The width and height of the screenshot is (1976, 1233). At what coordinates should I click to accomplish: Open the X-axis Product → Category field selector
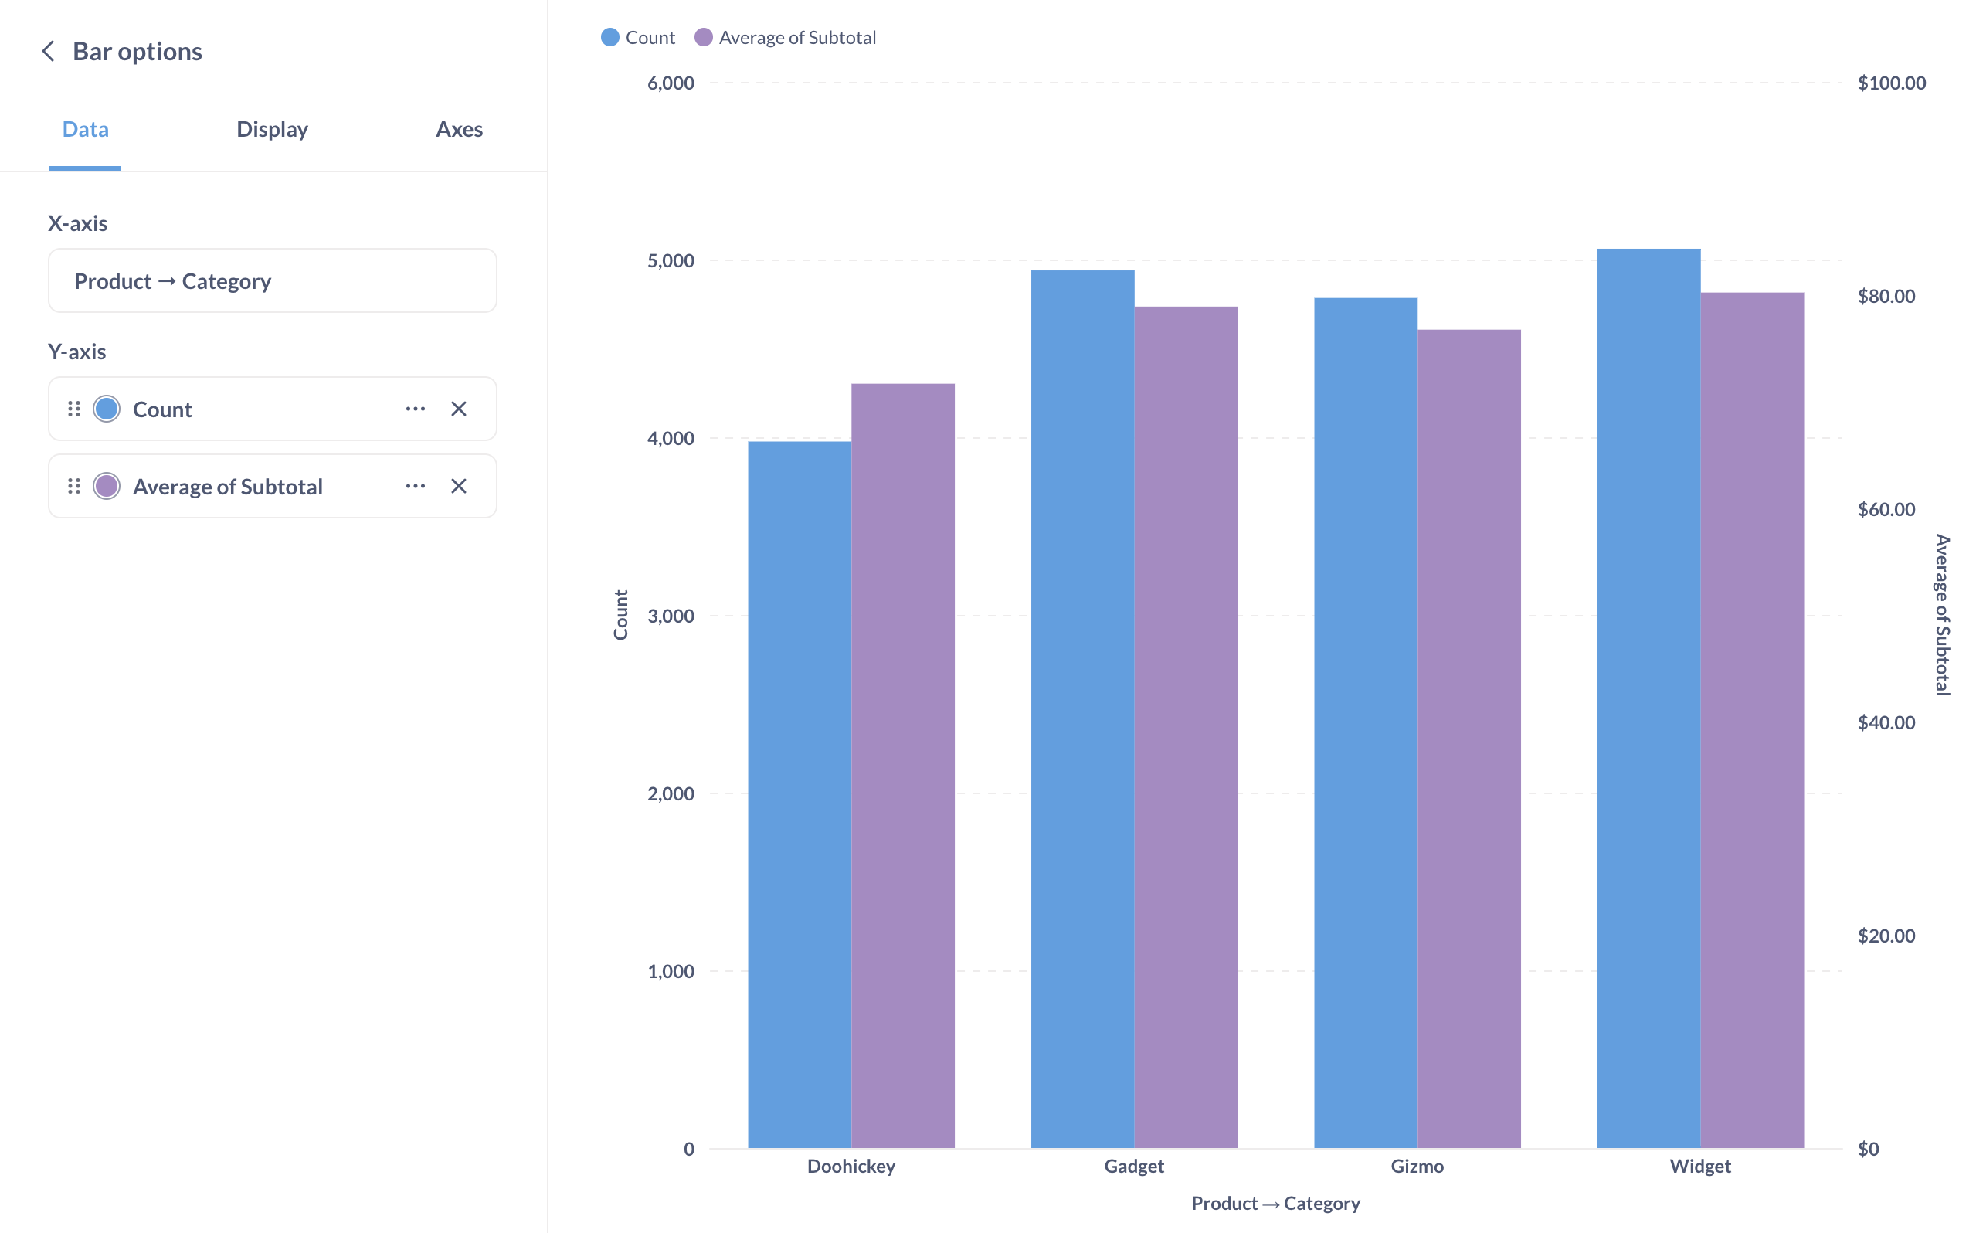[x=272, y=281]
